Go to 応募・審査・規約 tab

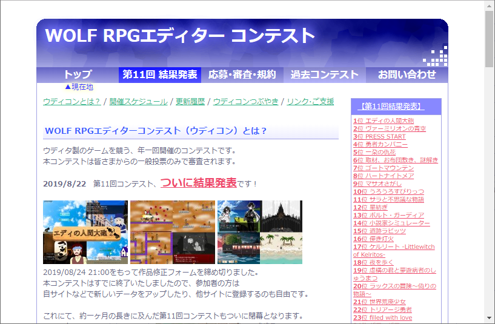point(242,74)
